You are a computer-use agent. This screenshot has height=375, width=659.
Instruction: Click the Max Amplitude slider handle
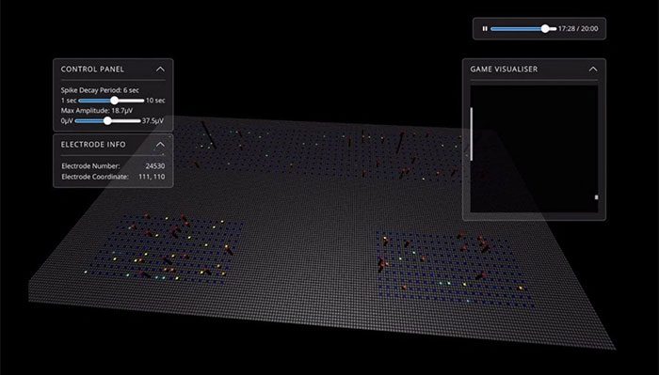click(107, 121)
